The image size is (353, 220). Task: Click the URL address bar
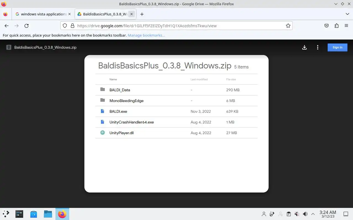pos(176,26)
